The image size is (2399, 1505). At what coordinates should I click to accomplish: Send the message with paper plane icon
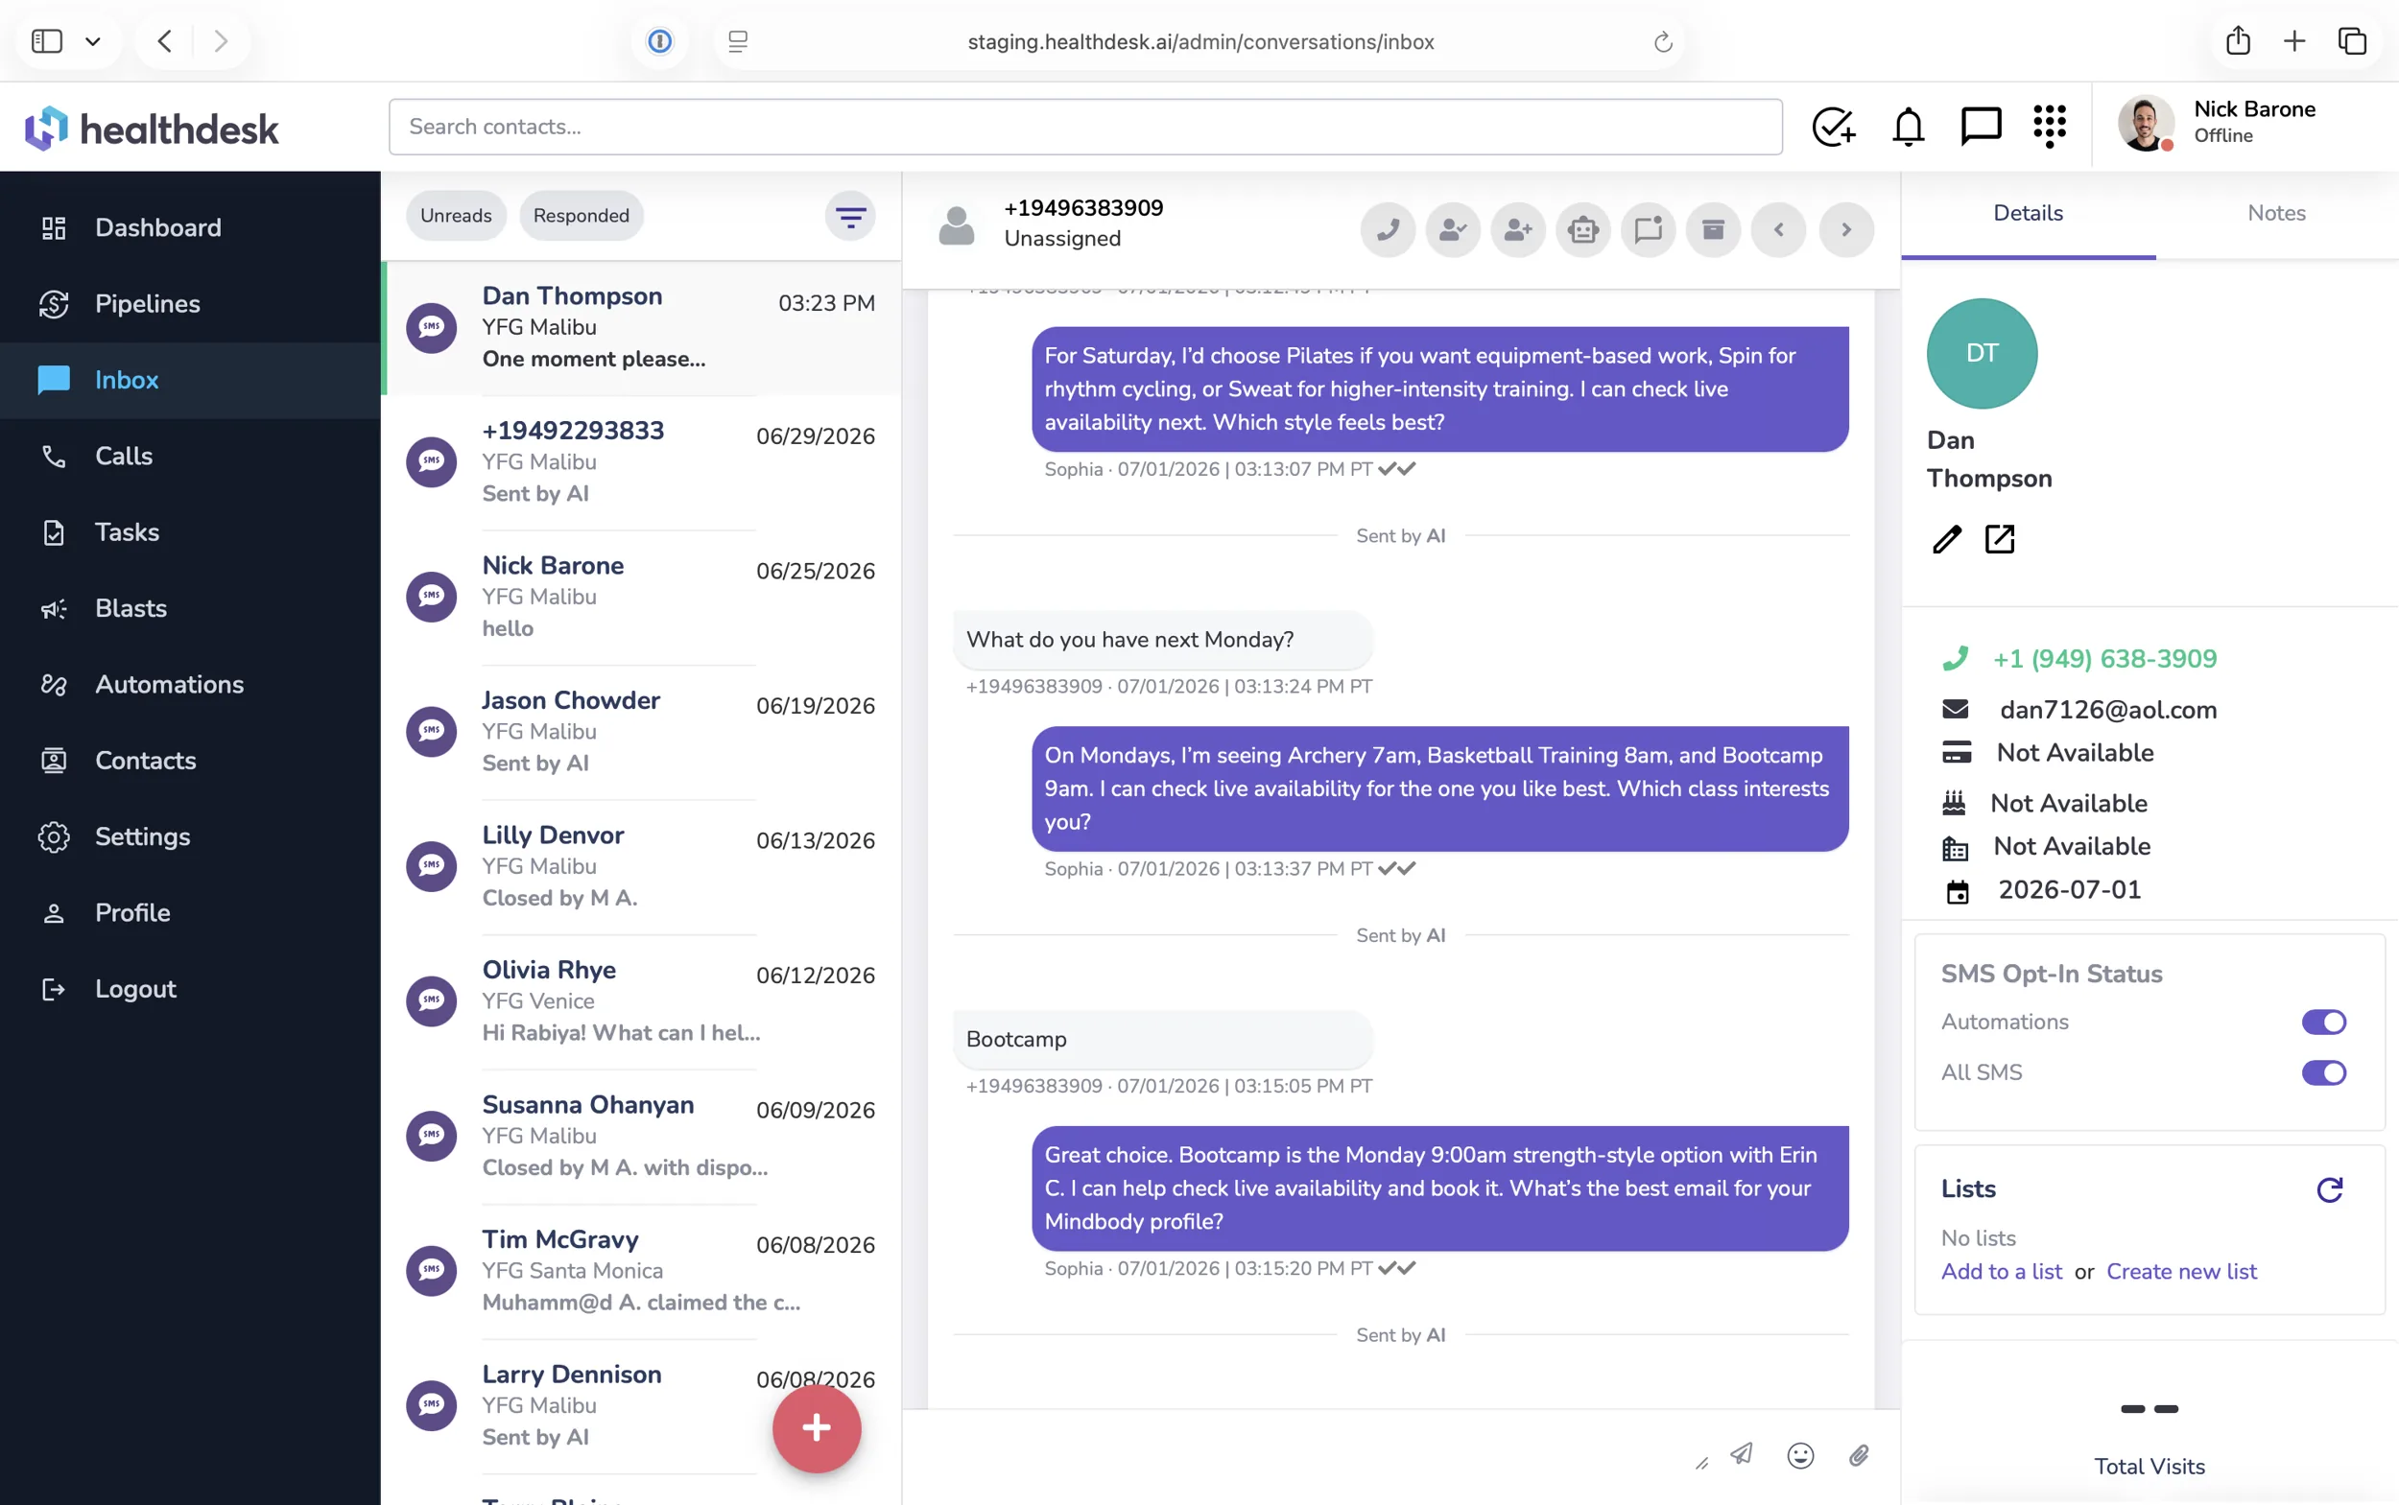tap(1742, 1454)
